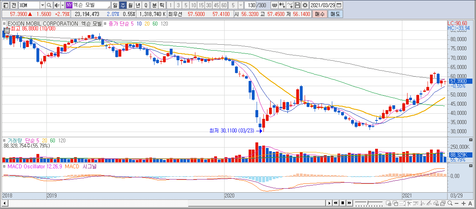Select the 일 (daily) chart period
The image size is (476, 209).
(x=115, y=5)
